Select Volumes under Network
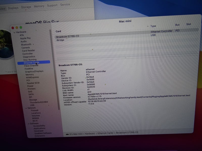 tap(36, 116)
